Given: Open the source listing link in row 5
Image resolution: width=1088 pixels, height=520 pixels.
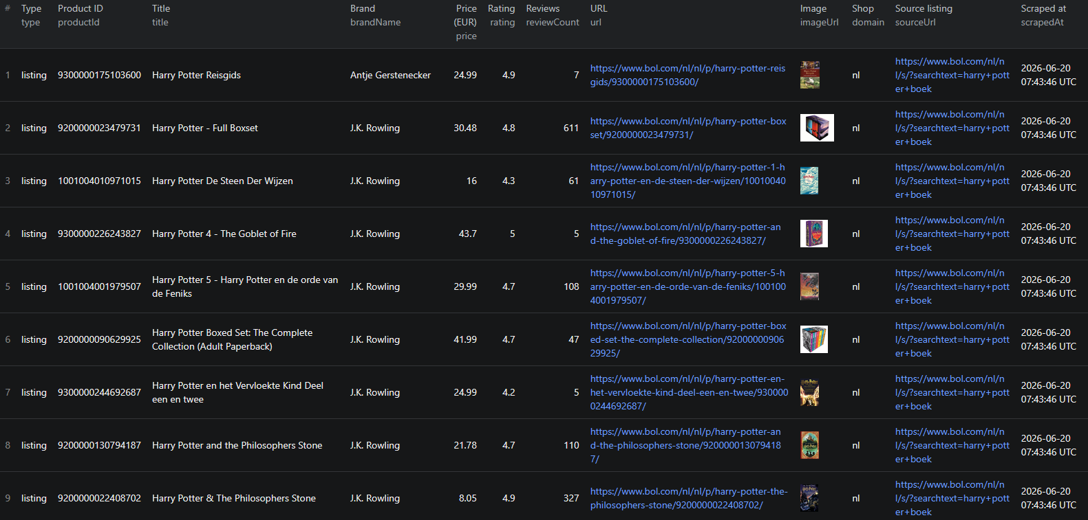Looking at the screenshot, I should pyautogui.click(x=952, y=286).
